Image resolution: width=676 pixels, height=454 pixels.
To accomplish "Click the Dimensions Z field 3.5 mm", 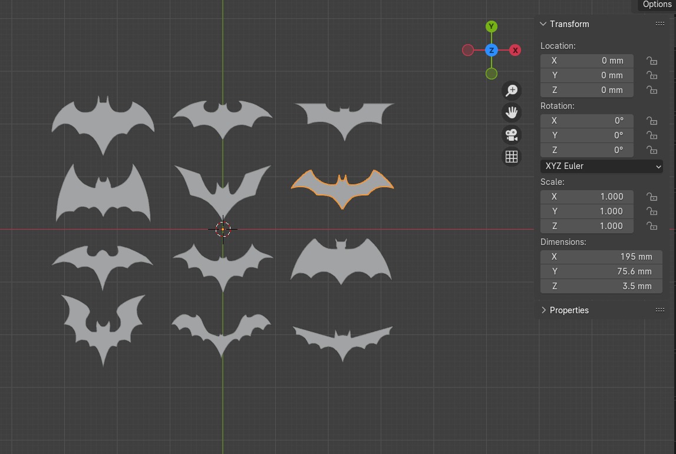I will (601, 286).
